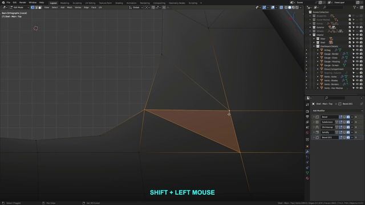The image size is (365, 205).
Task: Expand the Bevel modifier panel
Action: [314, 117]
